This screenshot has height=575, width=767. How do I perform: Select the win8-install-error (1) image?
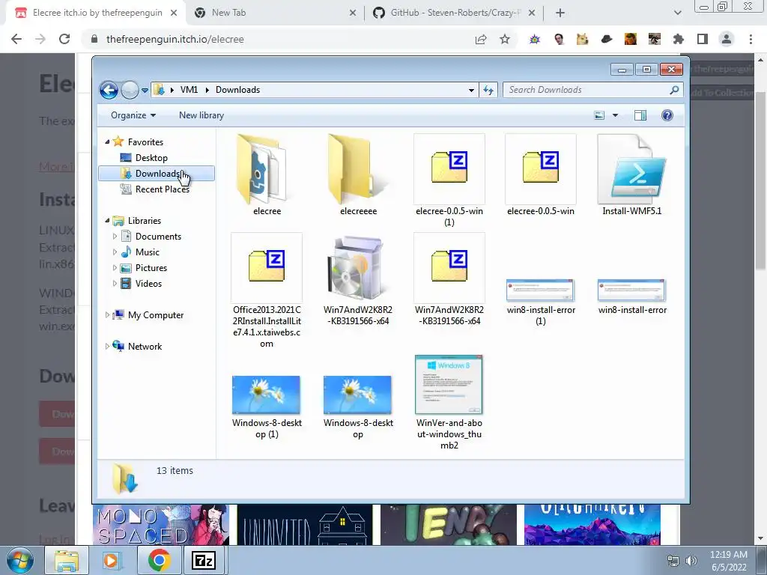click(x=541, y=302)
